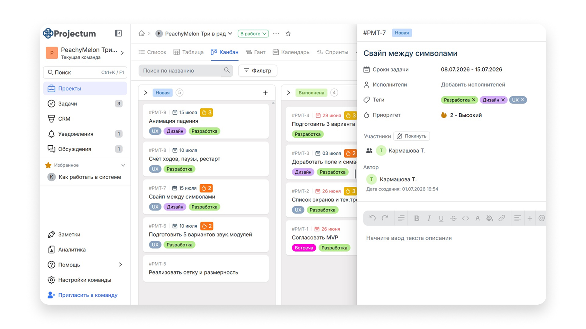
Task: Remove the Дизайн tag from task
Action: pos(503,100)
